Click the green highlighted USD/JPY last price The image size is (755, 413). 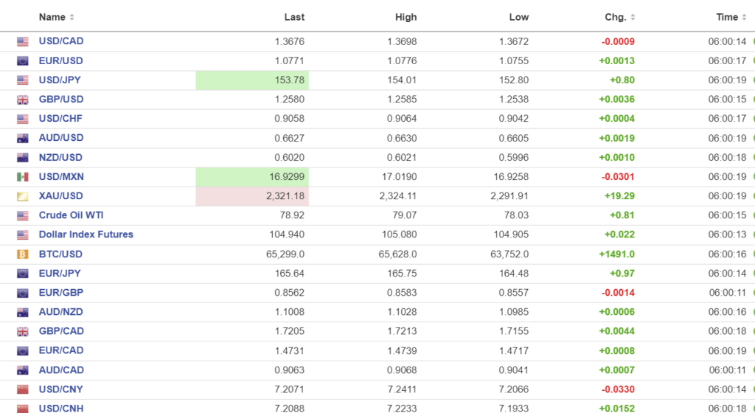click(252, 80)
